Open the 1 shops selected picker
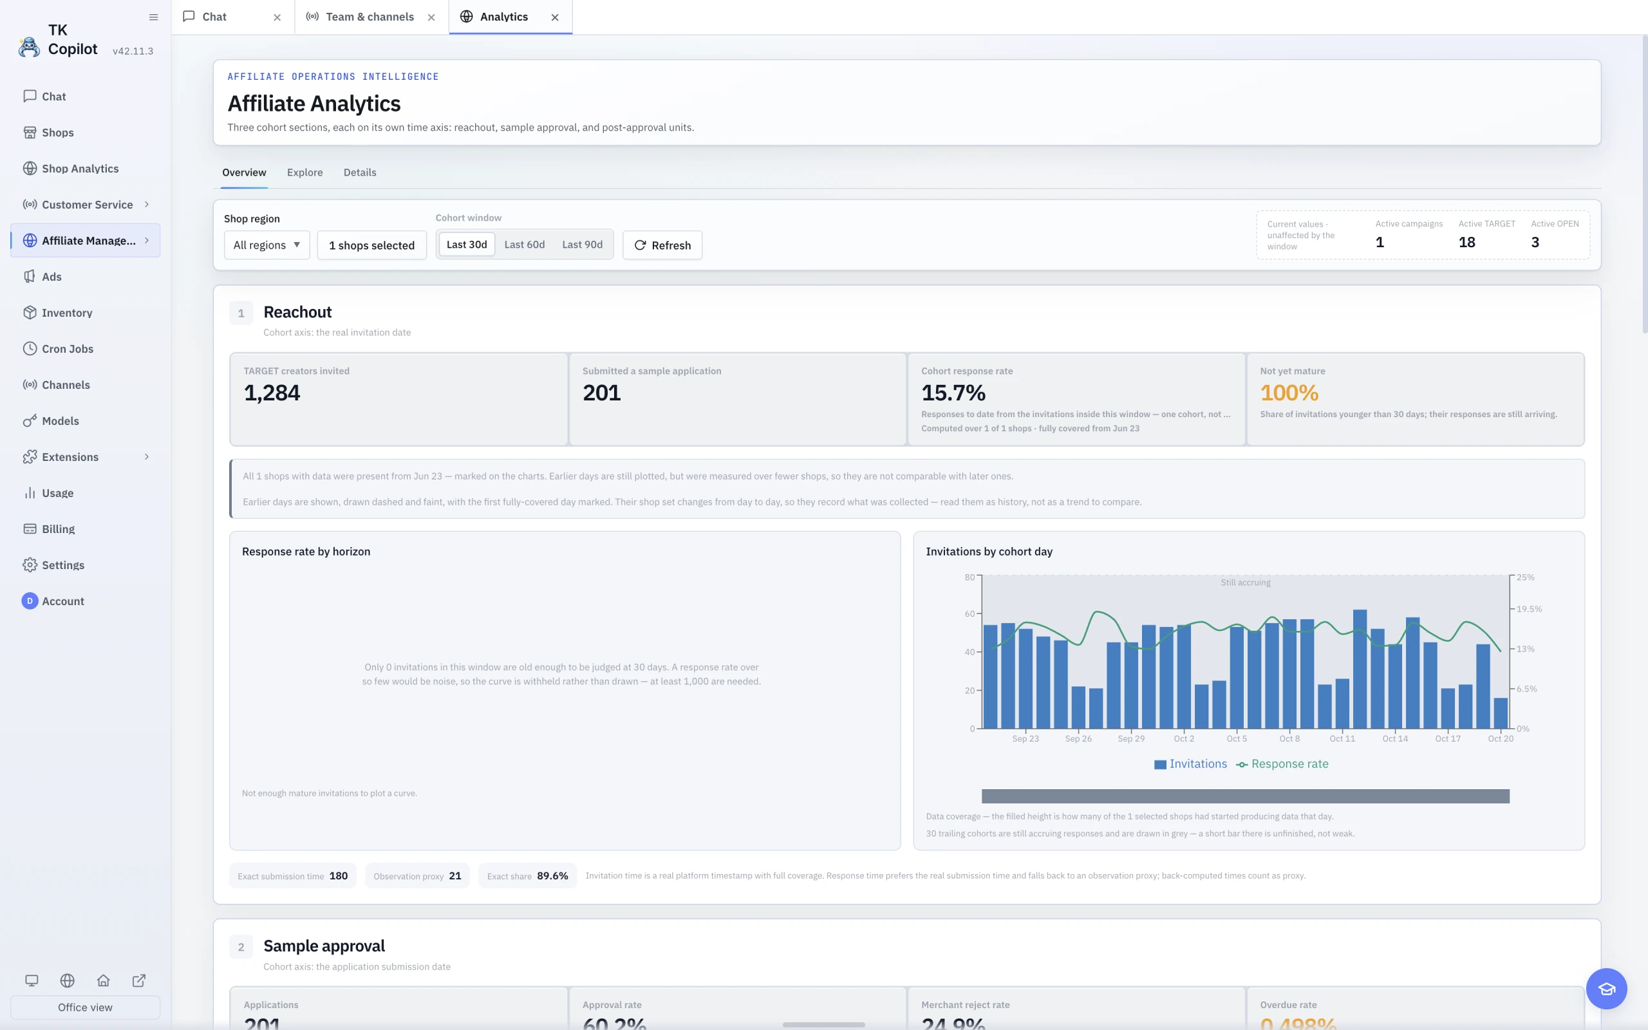 372,245
